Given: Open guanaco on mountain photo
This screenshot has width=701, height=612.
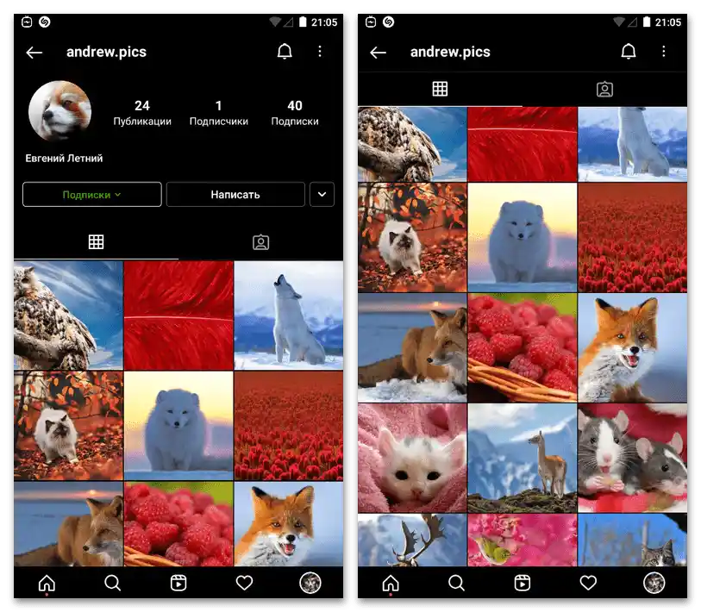Looking at the screenshot, I should click(x=523, y=458).
